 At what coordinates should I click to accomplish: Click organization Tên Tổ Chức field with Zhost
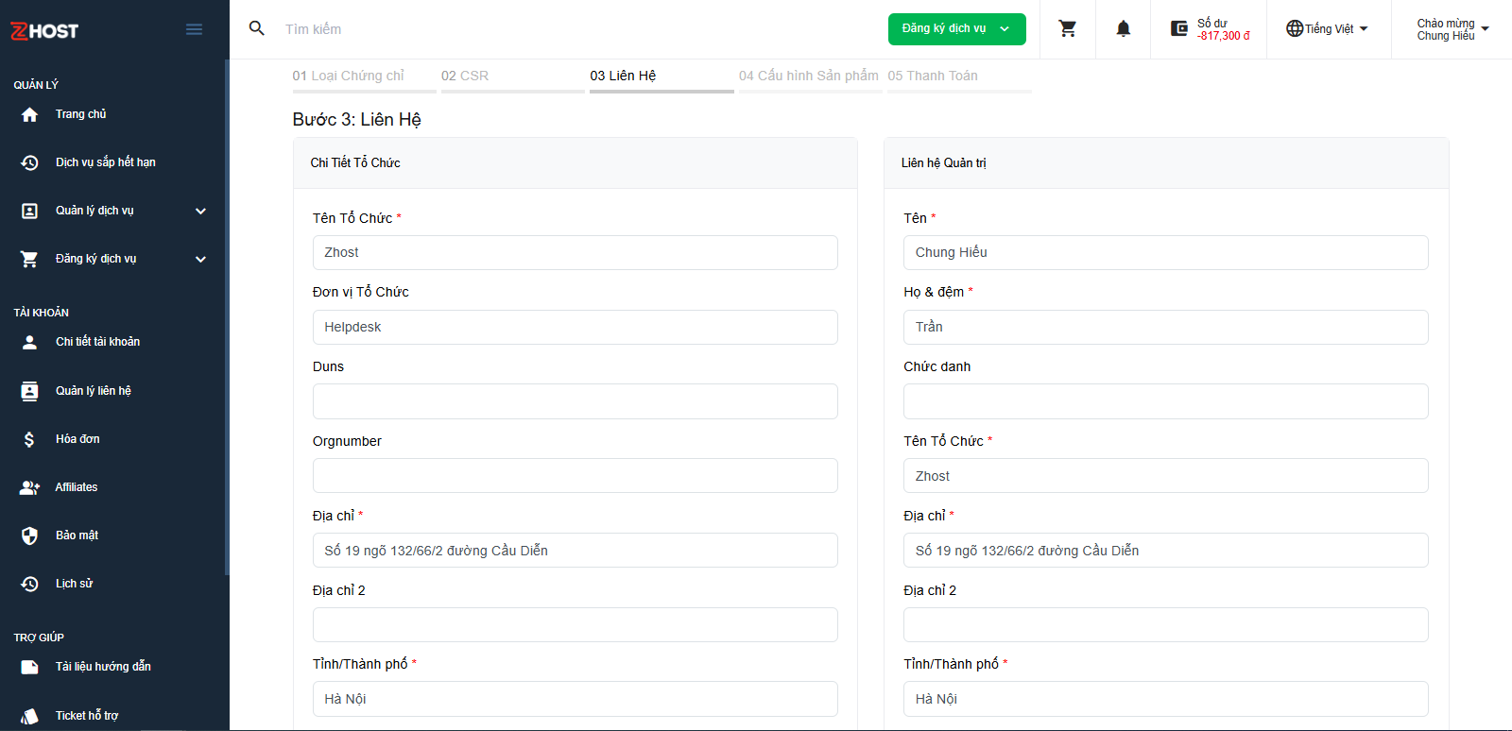point(576,253)
